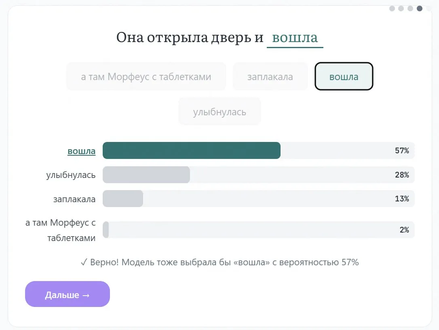This screenshot has height=330, width=439.
Task: Click the filled-in blank word in the sentence
Action: (x=295, y=38)
